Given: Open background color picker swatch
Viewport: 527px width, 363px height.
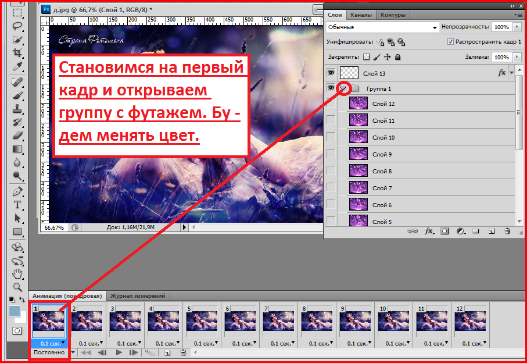Looking at the screenshot, I should pos(23,319).
